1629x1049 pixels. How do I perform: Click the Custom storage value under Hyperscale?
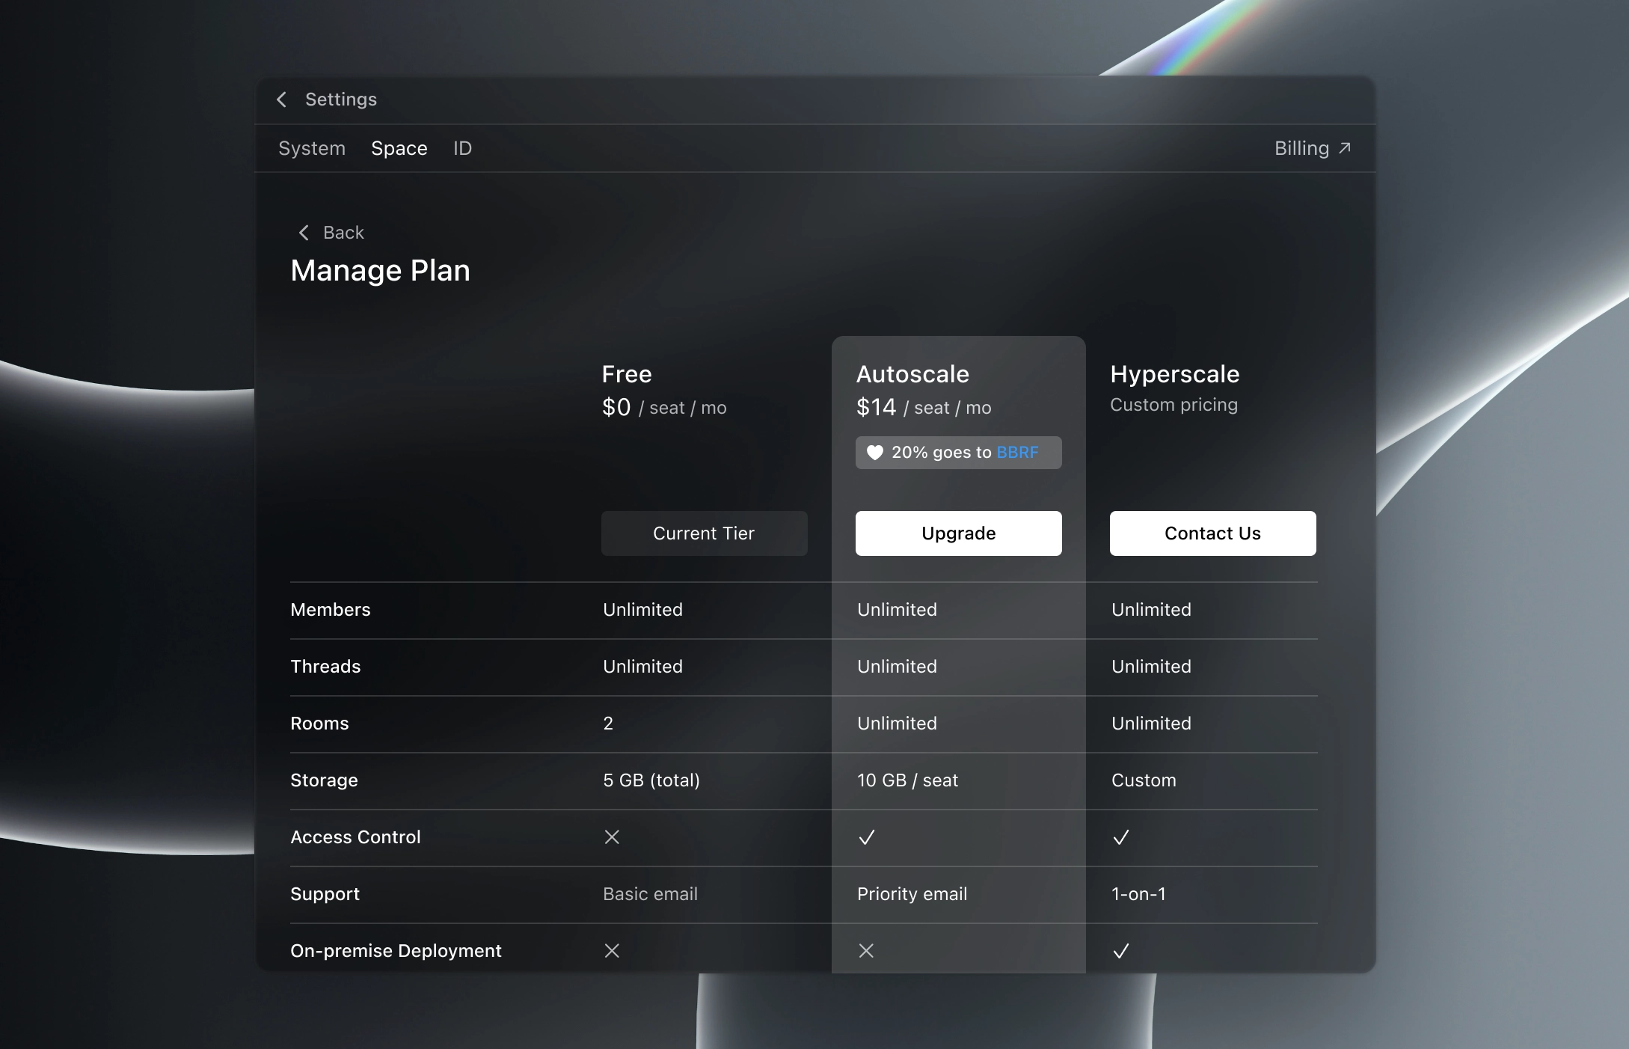coord(1144,780)
